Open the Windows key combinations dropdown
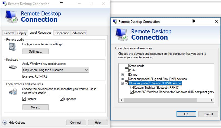This screenshot has height=128, width=221. (x=56, y=70)
